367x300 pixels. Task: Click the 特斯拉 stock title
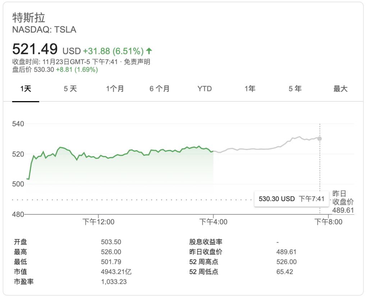[x=29, y=18]
